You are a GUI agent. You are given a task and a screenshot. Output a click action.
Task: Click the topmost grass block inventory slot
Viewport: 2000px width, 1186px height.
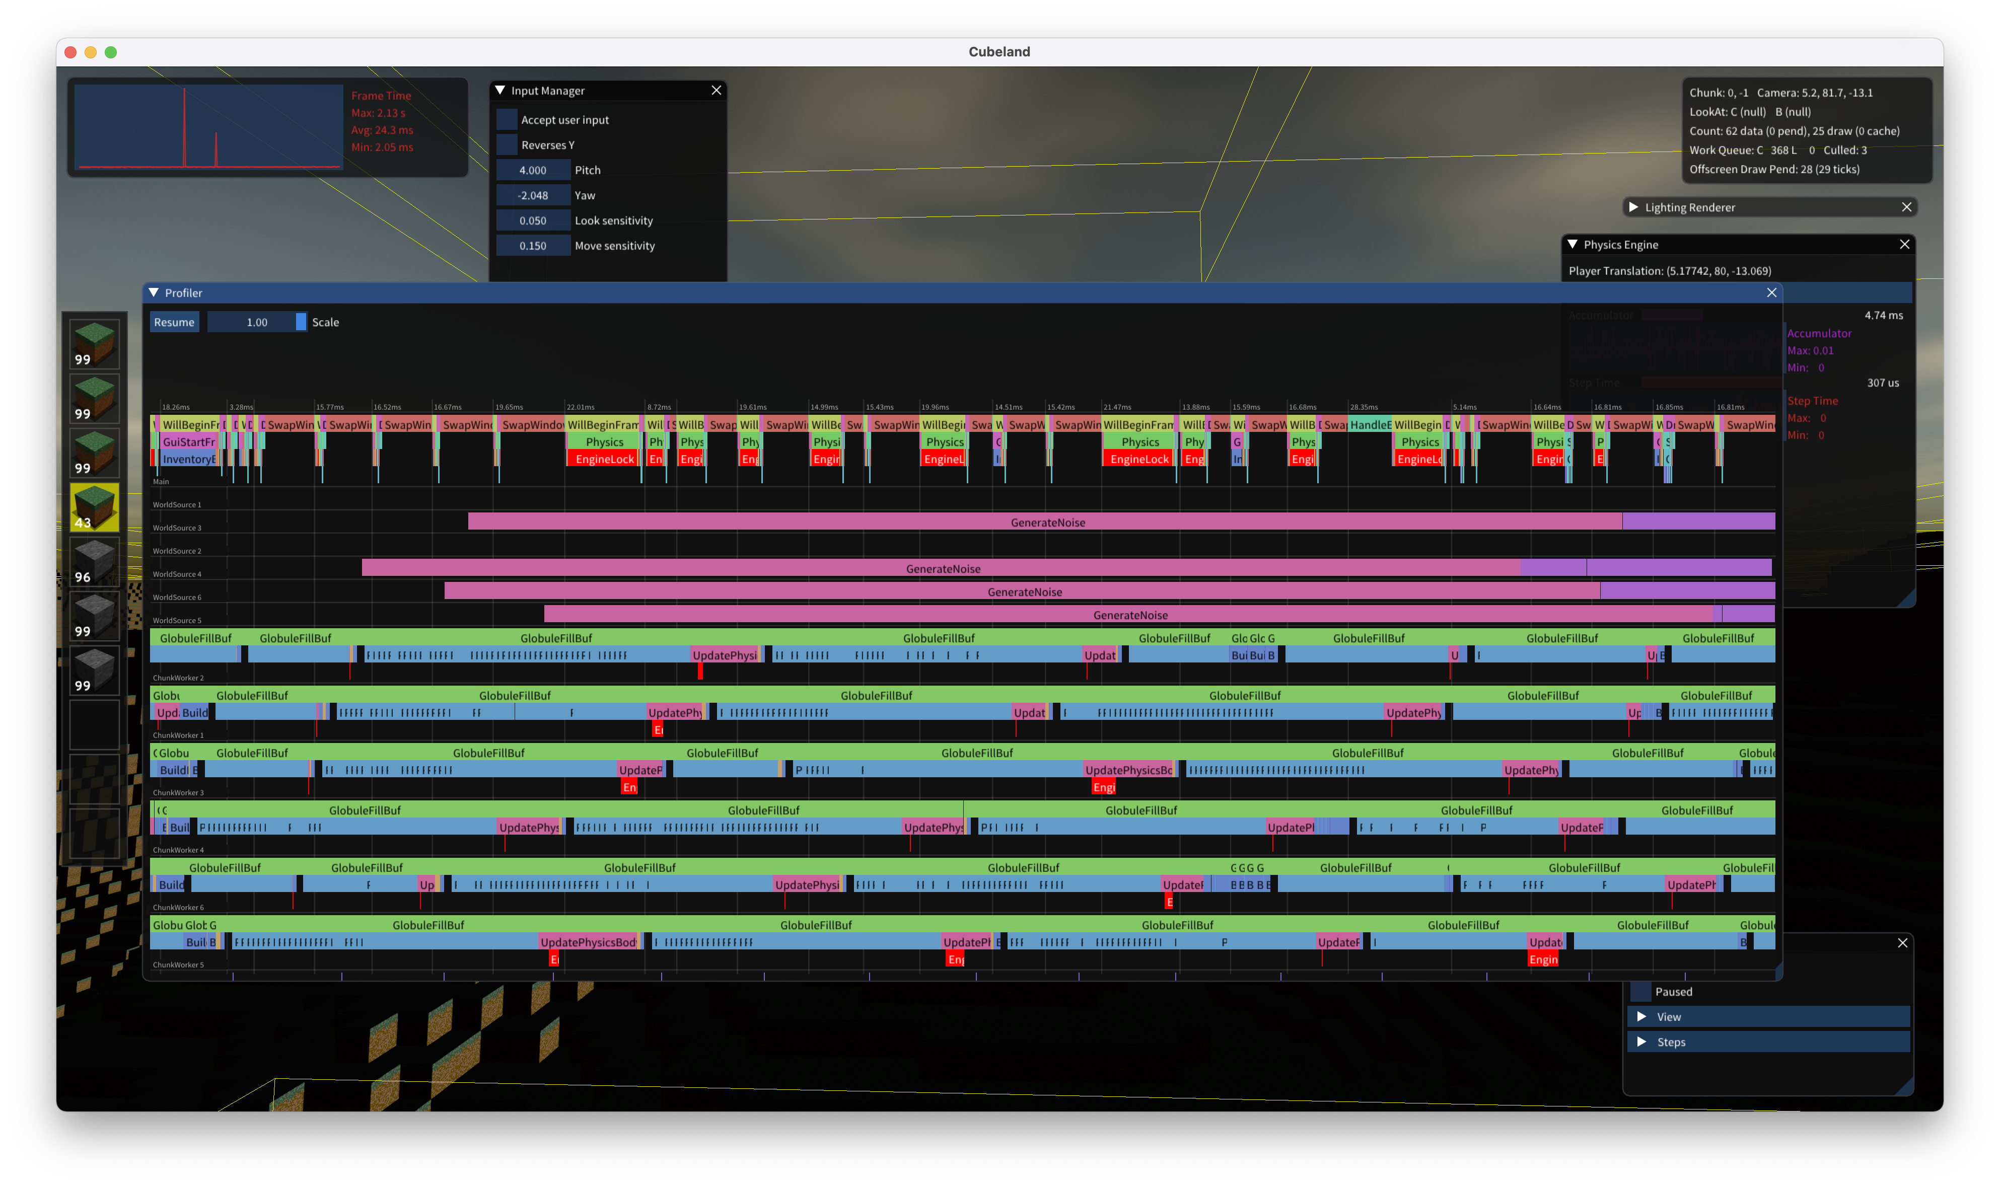click(x=94, y=344)
